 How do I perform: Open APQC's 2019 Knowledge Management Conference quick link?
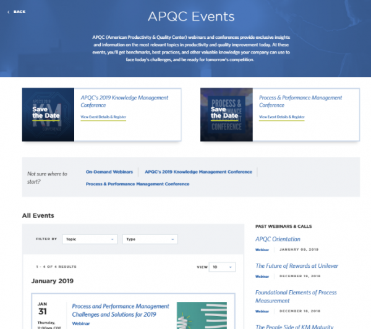click(x=198, y=172)
